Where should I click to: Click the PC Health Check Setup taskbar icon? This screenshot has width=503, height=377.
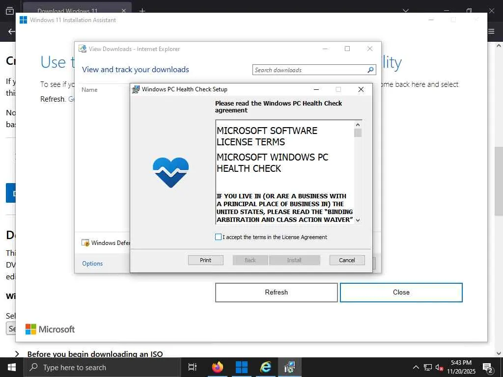click(x=290, y=367)
